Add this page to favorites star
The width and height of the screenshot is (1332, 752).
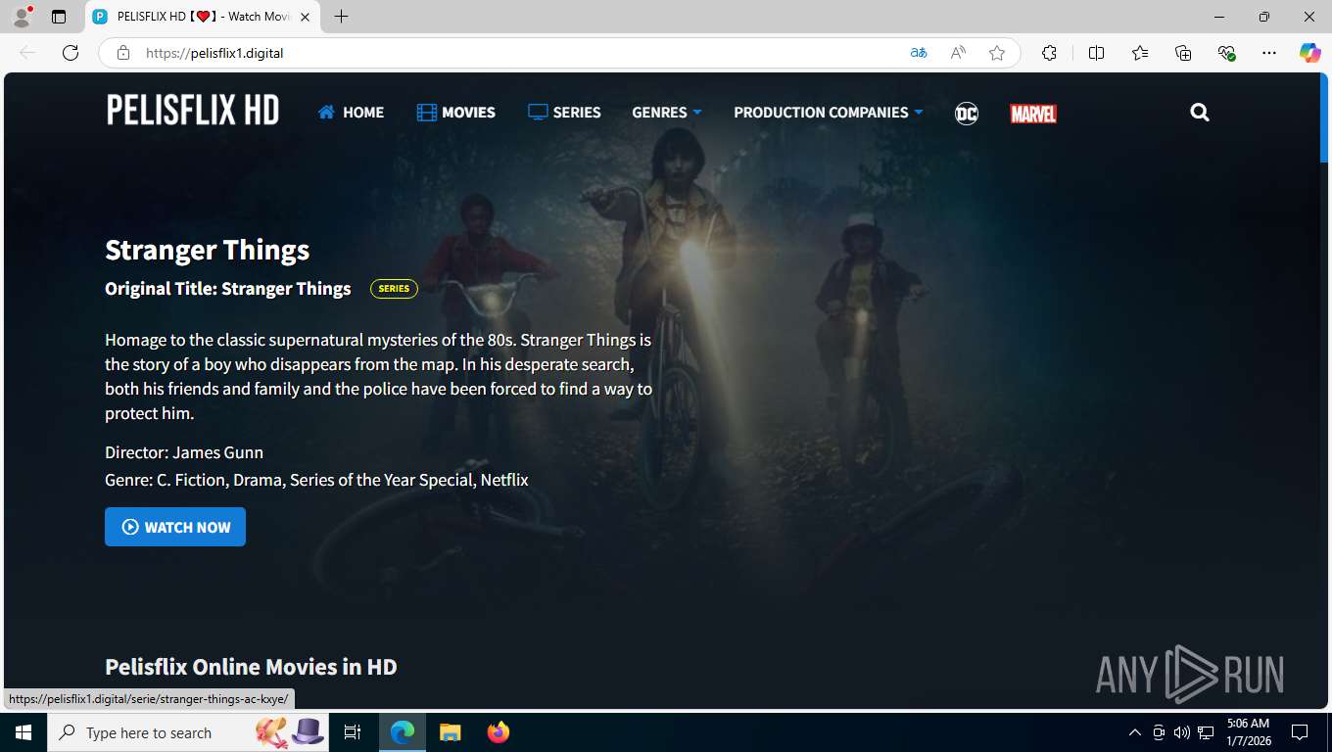point(997,53)
